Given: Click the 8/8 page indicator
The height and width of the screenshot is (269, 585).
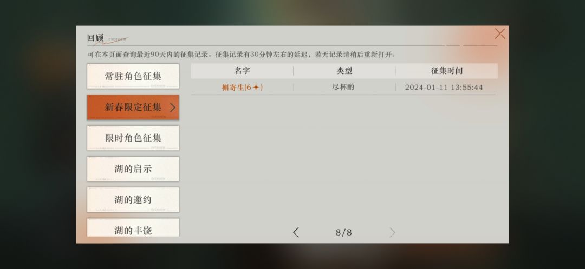Looking at the screenshot, I should pos(343,232).
